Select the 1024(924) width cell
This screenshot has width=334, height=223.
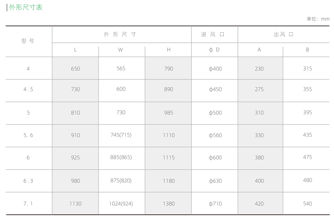[x=121, y=204]
